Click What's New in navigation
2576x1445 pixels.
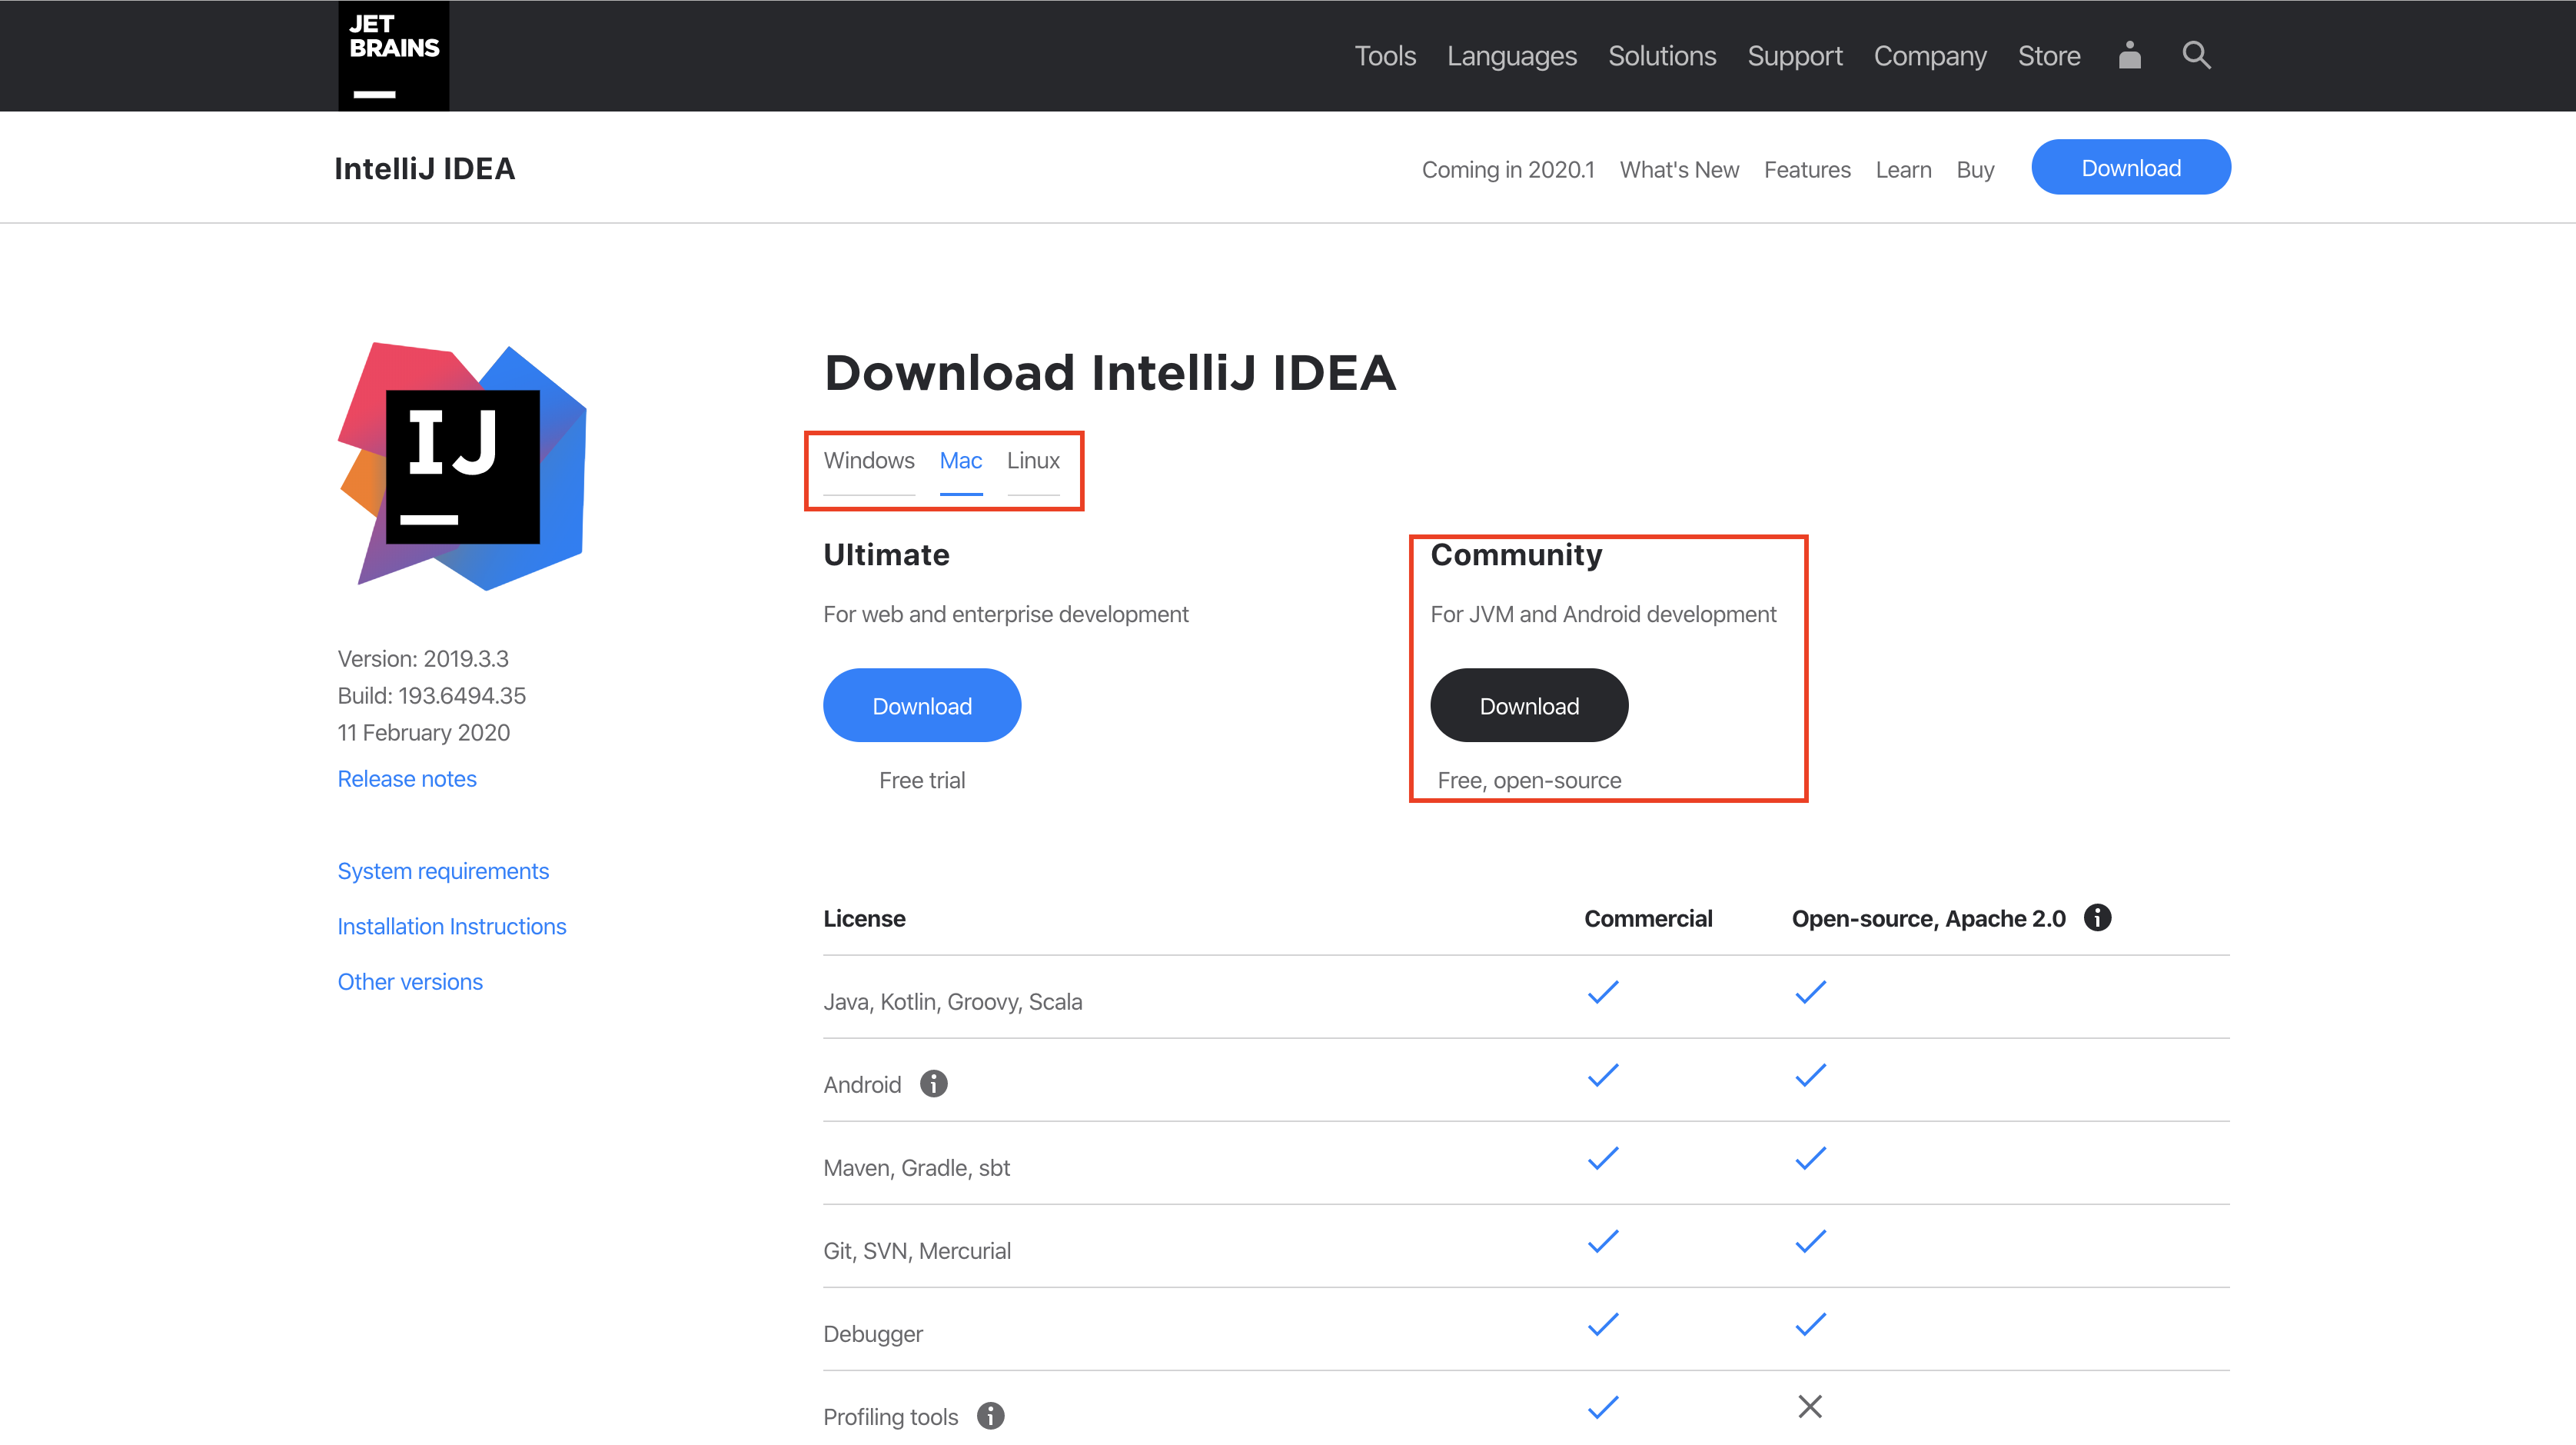[1679, 168]
